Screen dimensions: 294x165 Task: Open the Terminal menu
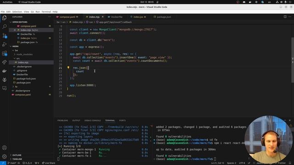(x=46, y=11)
